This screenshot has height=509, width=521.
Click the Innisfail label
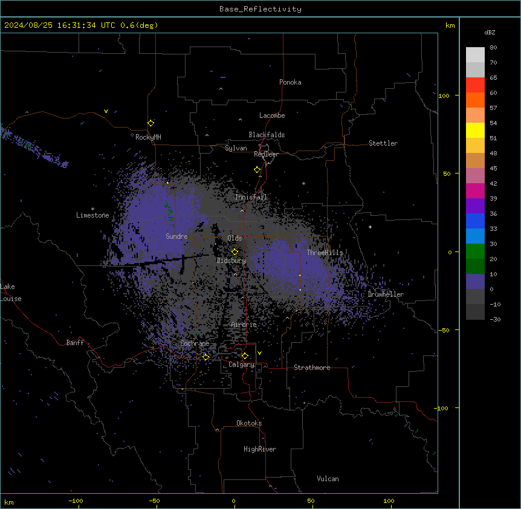click(x=251, y=197)
